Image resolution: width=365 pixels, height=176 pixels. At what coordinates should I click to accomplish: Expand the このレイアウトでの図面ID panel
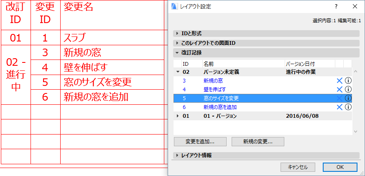(266, 43)
